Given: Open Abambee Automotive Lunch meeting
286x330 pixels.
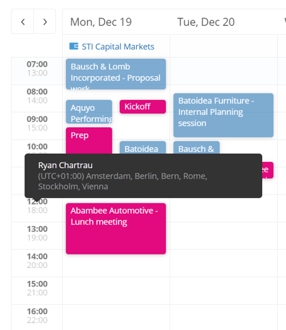Looking at the screenshot, I should point(116,229).
